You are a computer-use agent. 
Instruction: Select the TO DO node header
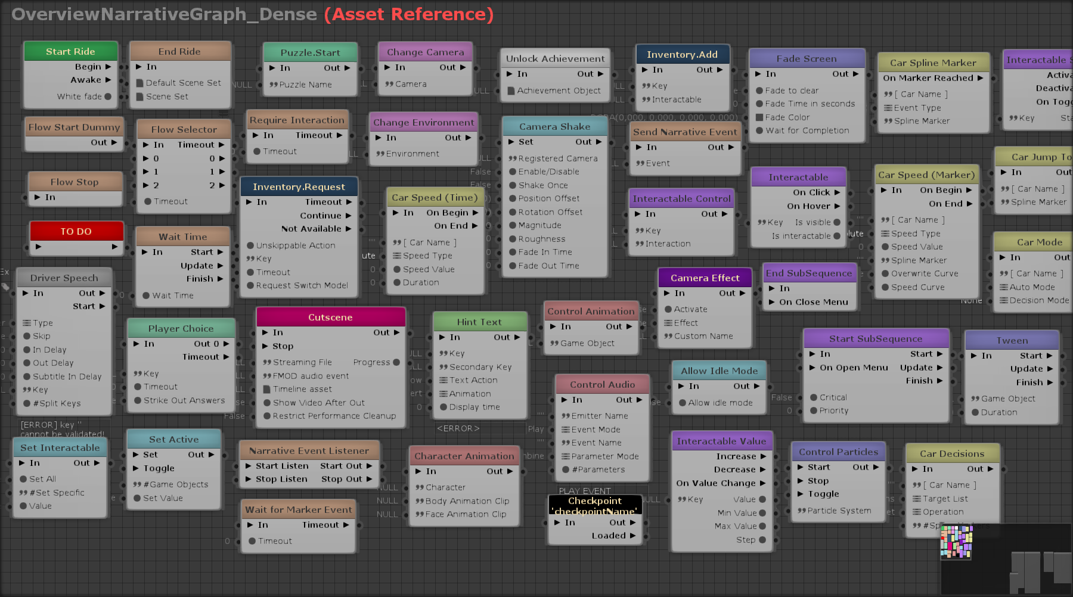click(76, 231)
